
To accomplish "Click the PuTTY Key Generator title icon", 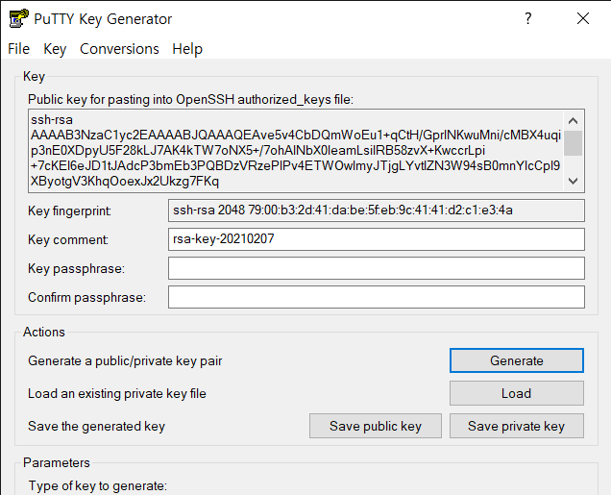I will [18, 18].
